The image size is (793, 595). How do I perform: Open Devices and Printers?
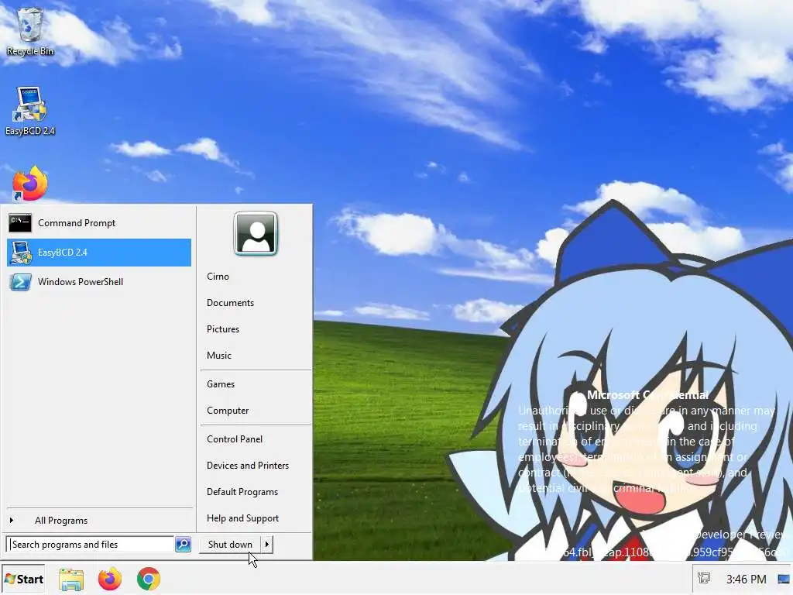(x=248, y=466)
